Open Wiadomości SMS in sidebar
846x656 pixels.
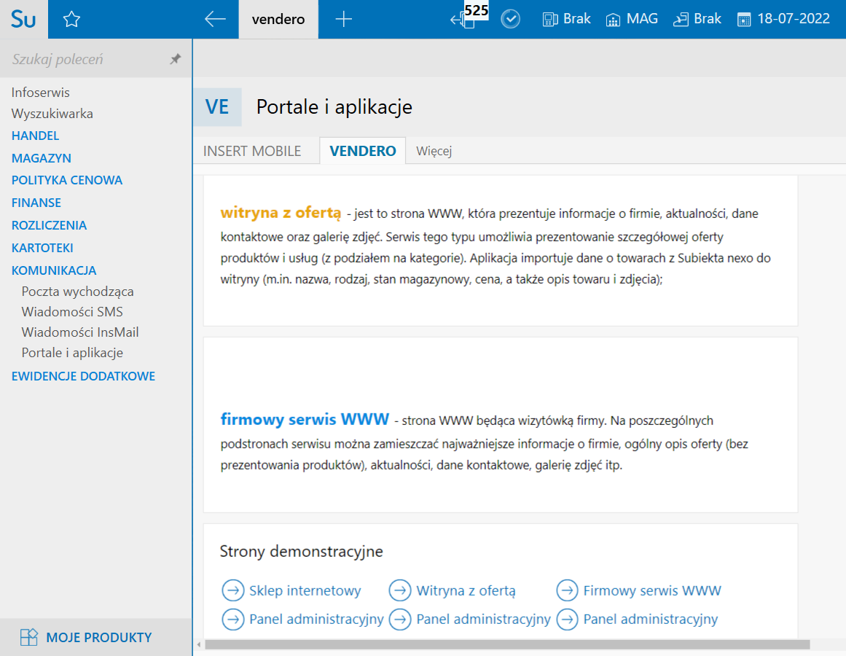point(72,312)
